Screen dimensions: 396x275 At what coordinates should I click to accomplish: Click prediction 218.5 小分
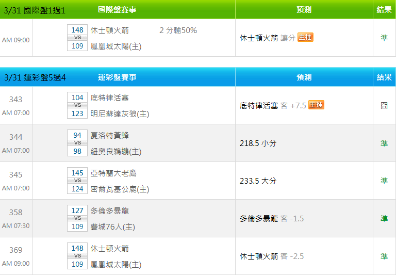click(x=258, y=143)
